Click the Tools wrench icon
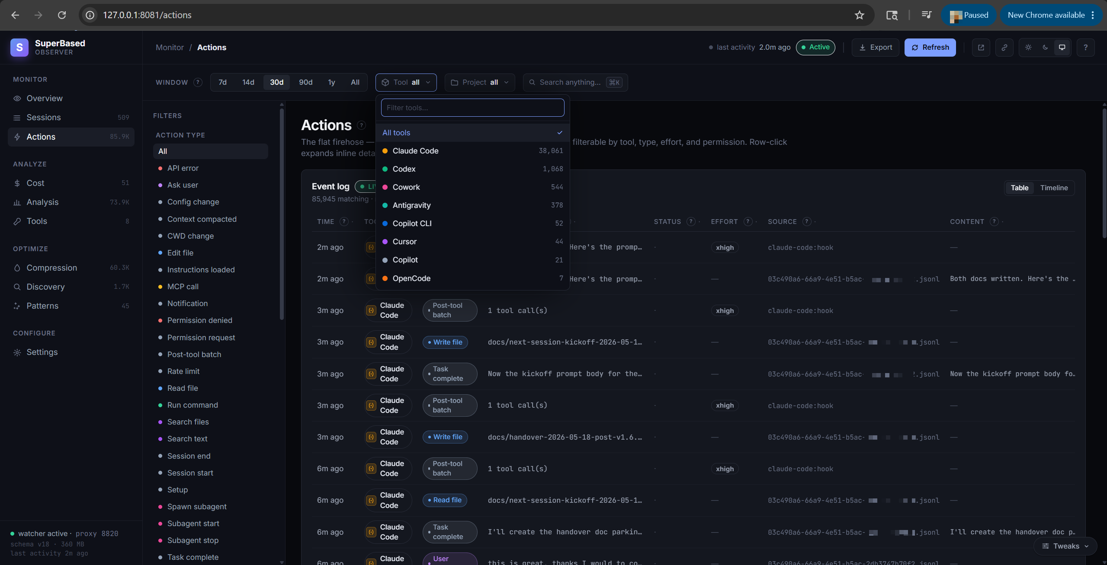Viewport: 1107px width, 565px height. [17, 221]
